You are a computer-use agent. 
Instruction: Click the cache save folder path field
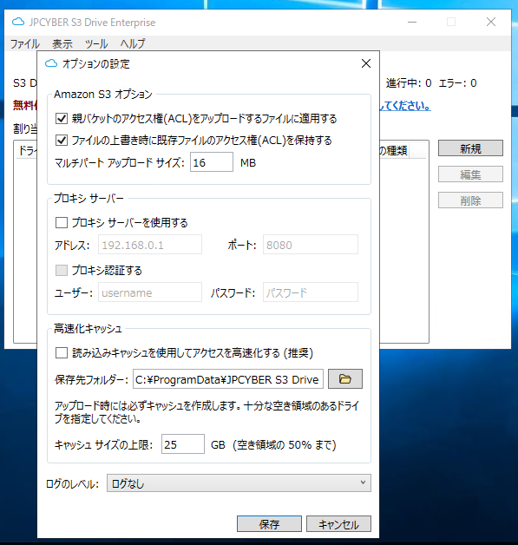[x=228, y=379]
